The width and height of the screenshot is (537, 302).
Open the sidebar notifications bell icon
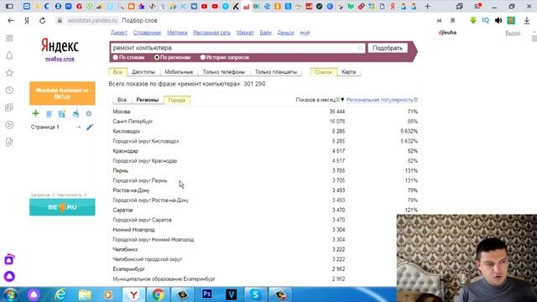point(9,55)
